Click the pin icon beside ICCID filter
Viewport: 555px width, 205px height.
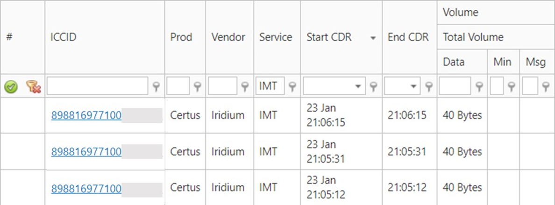(157, 86)
